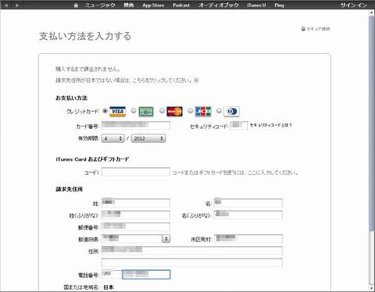Click the 請求先住所 section heading
The image size is (375, 292).
pyautogui.click(x=69, y=189)
